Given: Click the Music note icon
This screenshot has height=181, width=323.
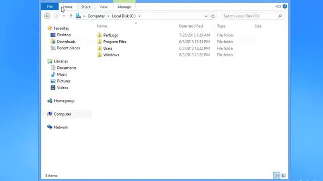Looking at the screenshot, I should (53, 74).
